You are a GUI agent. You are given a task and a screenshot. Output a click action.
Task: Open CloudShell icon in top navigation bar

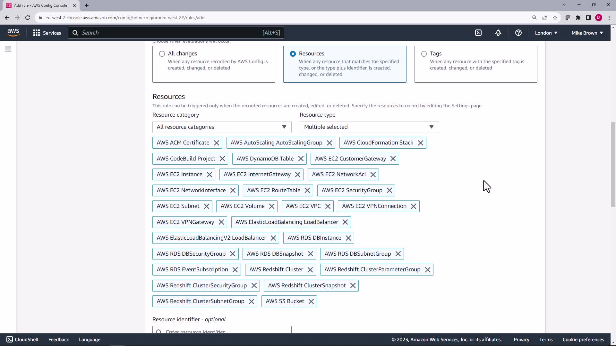click(x=478, y=33)
